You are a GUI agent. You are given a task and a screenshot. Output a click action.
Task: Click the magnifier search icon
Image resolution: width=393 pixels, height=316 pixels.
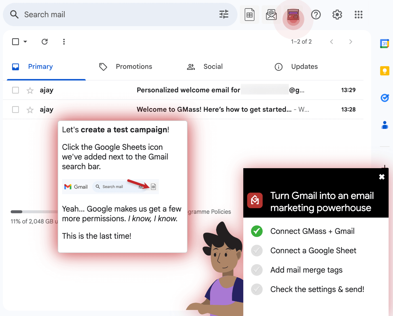pos(14,15)
